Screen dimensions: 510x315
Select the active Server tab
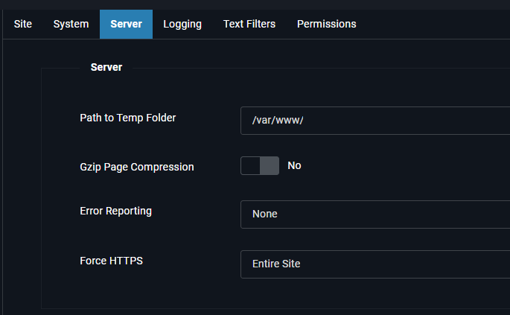click(126, 24)
